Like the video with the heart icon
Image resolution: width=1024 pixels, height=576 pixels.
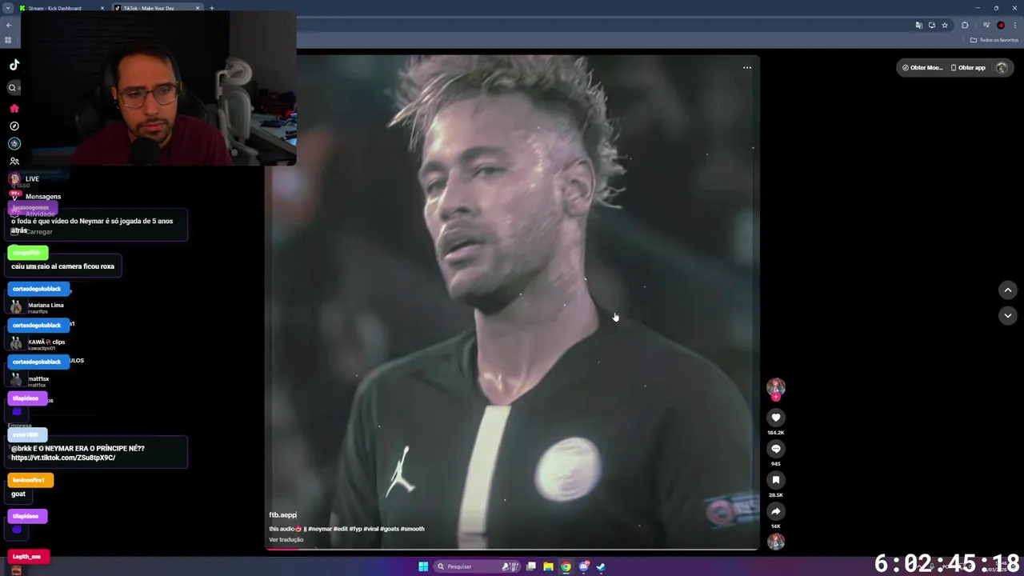[775, 417]
